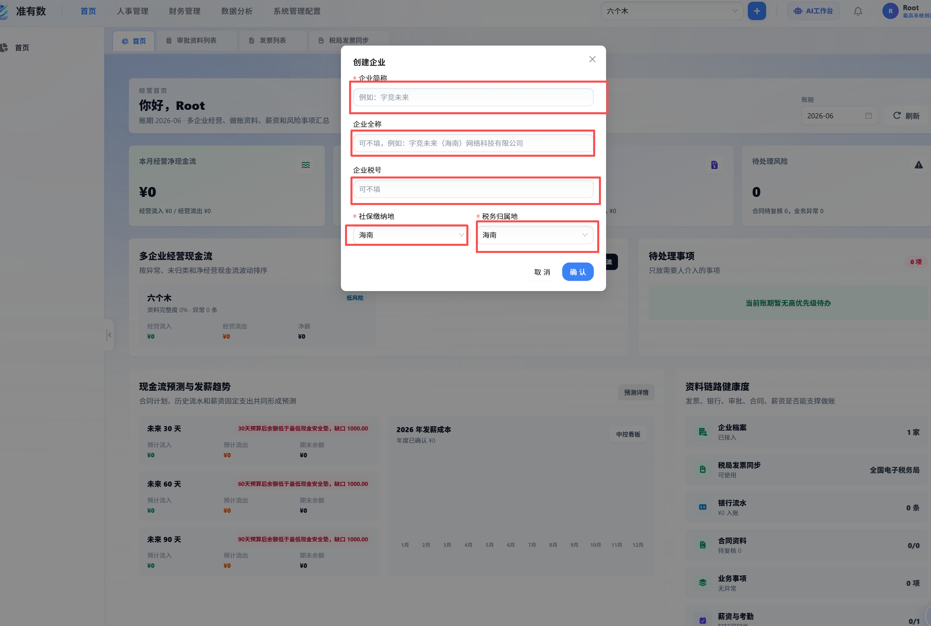Screen dimensions: 931x626
Task: Close the 创建企业 dialog
Action: point(592,59)
